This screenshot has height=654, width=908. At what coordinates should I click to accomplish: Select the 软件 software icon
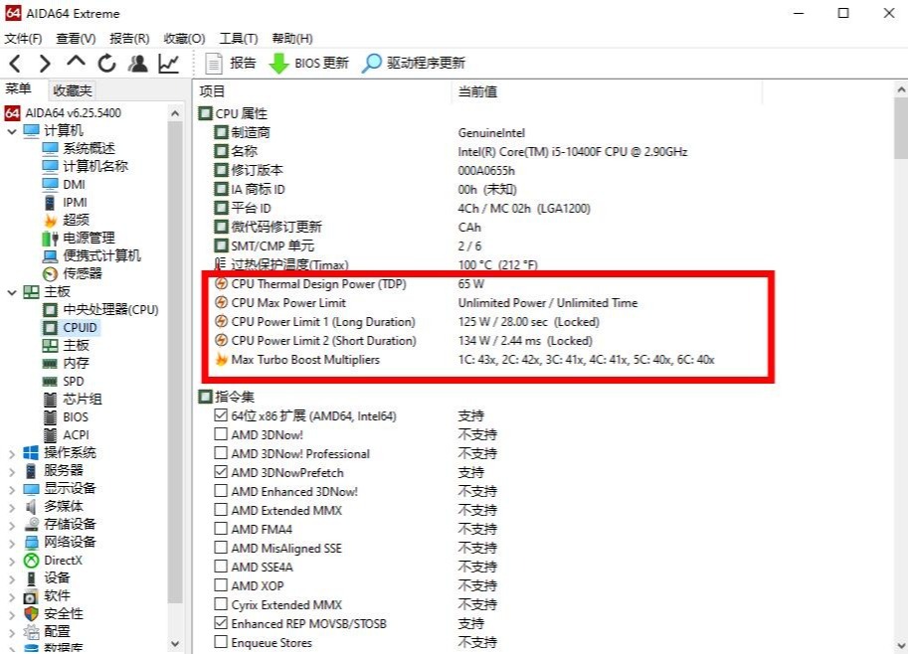click(31, 596)
